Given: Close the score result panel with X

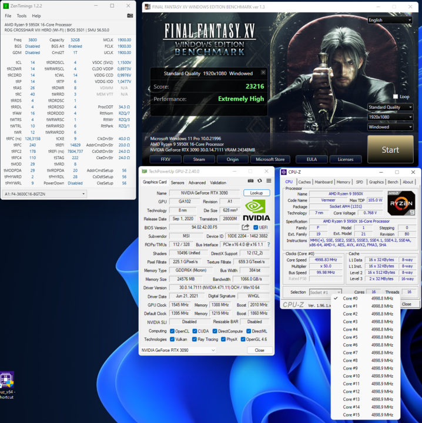Looking at the screenshot, I should point(263,73).
